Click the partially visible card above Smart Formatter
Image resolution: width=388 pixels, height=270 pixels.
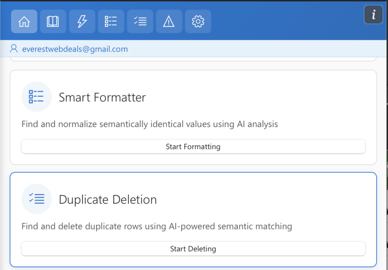tap(193, 59)
